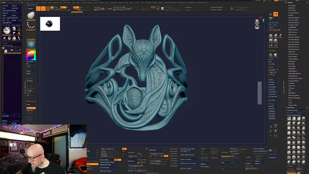Open the Alpha Off selector
This screenshot has width=309, height=174.
pos(31,35)
